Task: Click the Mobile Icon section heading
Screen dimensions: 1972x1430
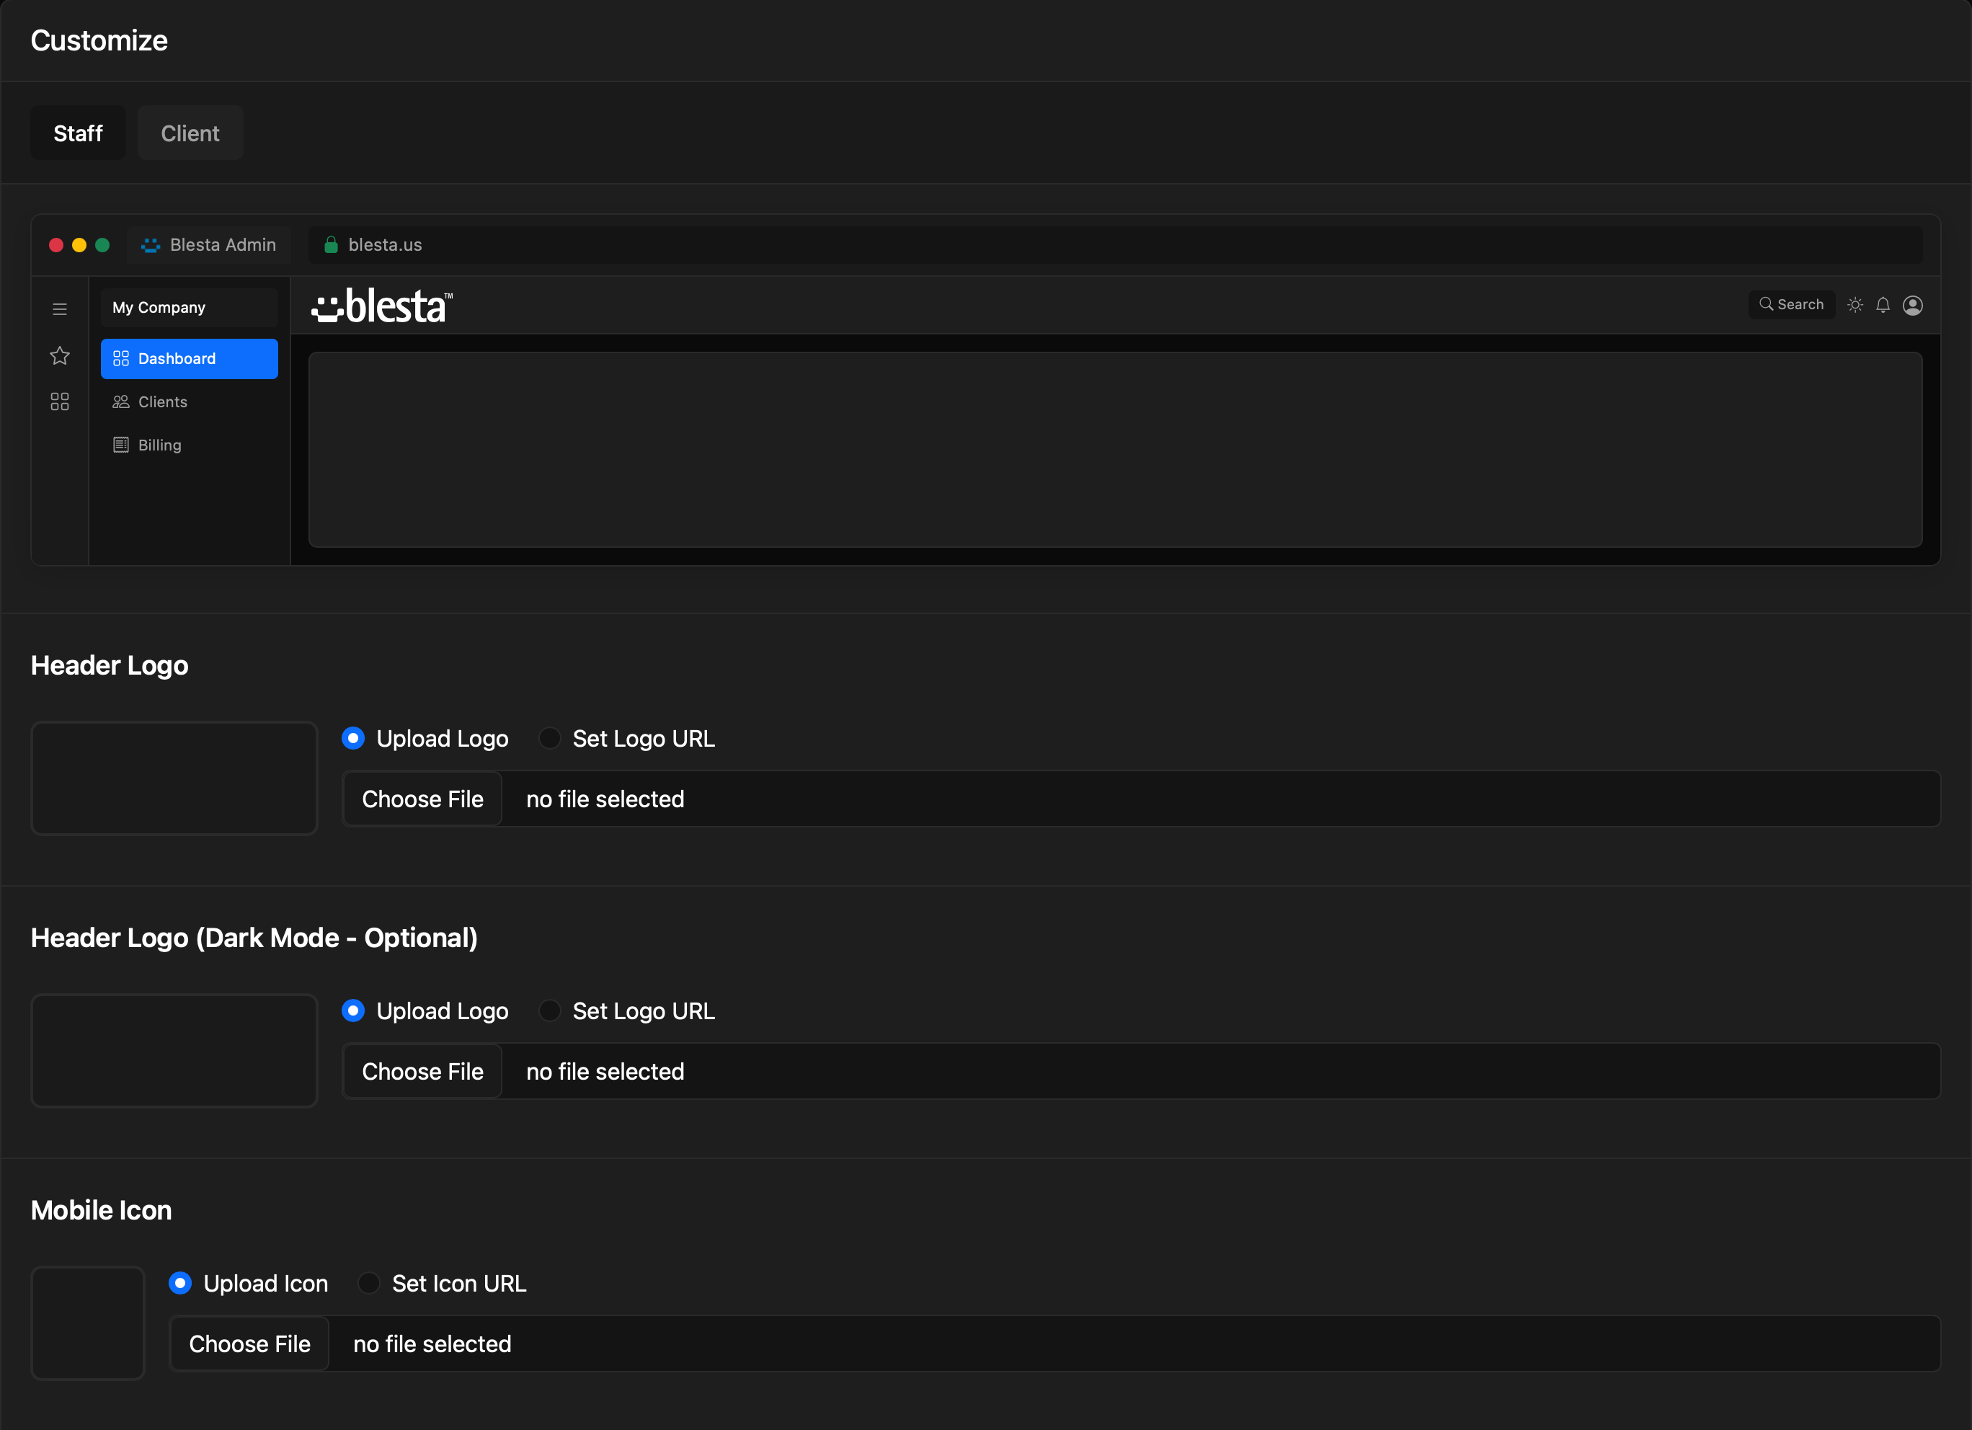Action: click(x=102, y=1211)
